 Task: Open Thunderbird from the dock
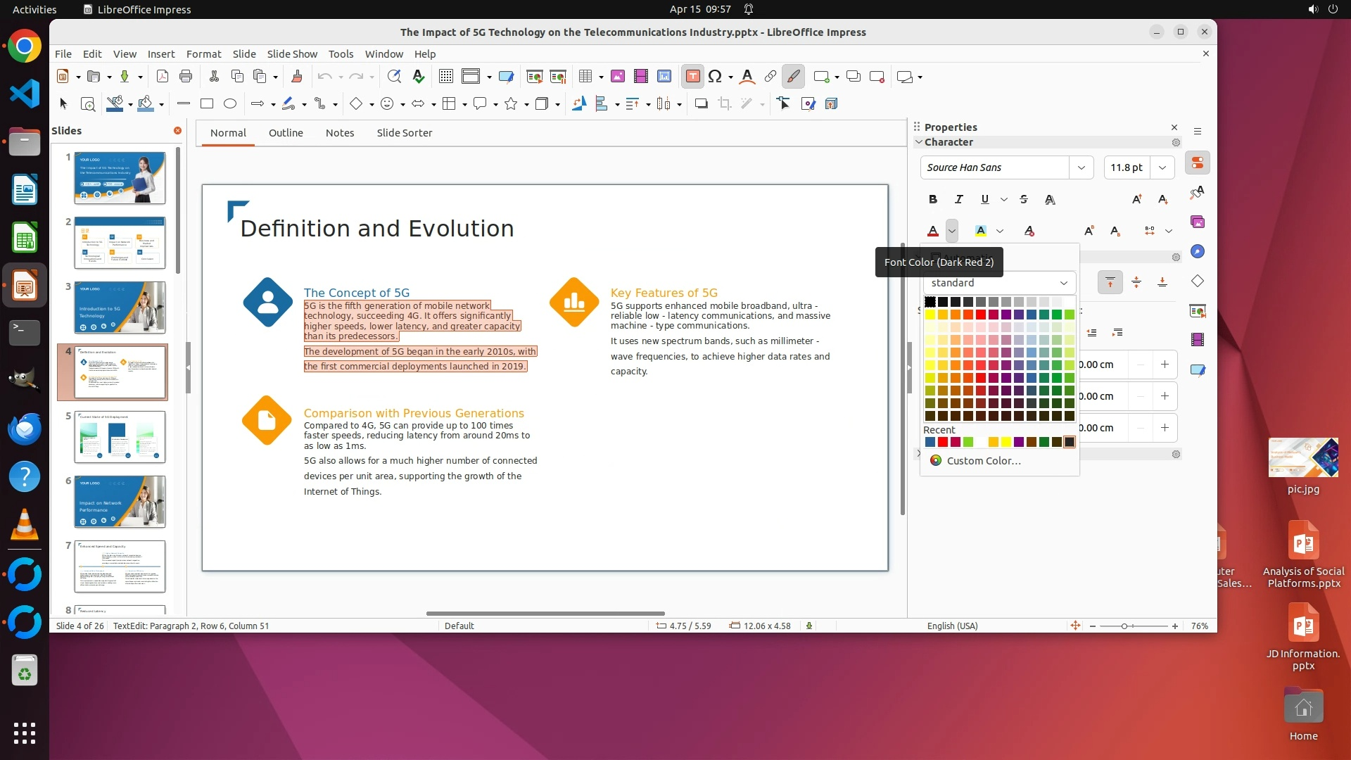[x=25, y=429]
